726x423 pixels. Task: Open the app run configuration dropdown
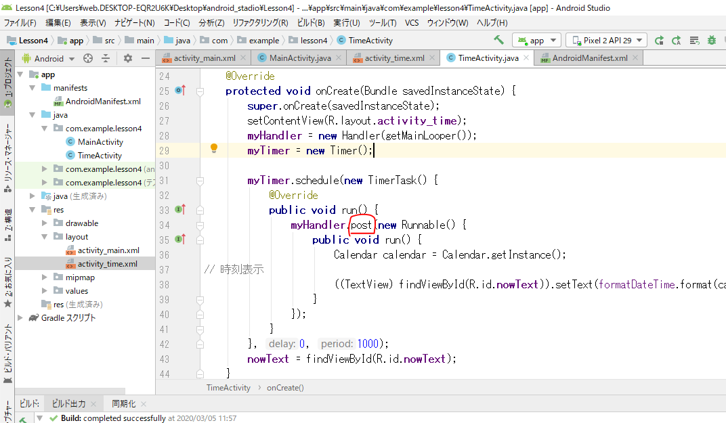pyautogui.click(x=536, y=40)
